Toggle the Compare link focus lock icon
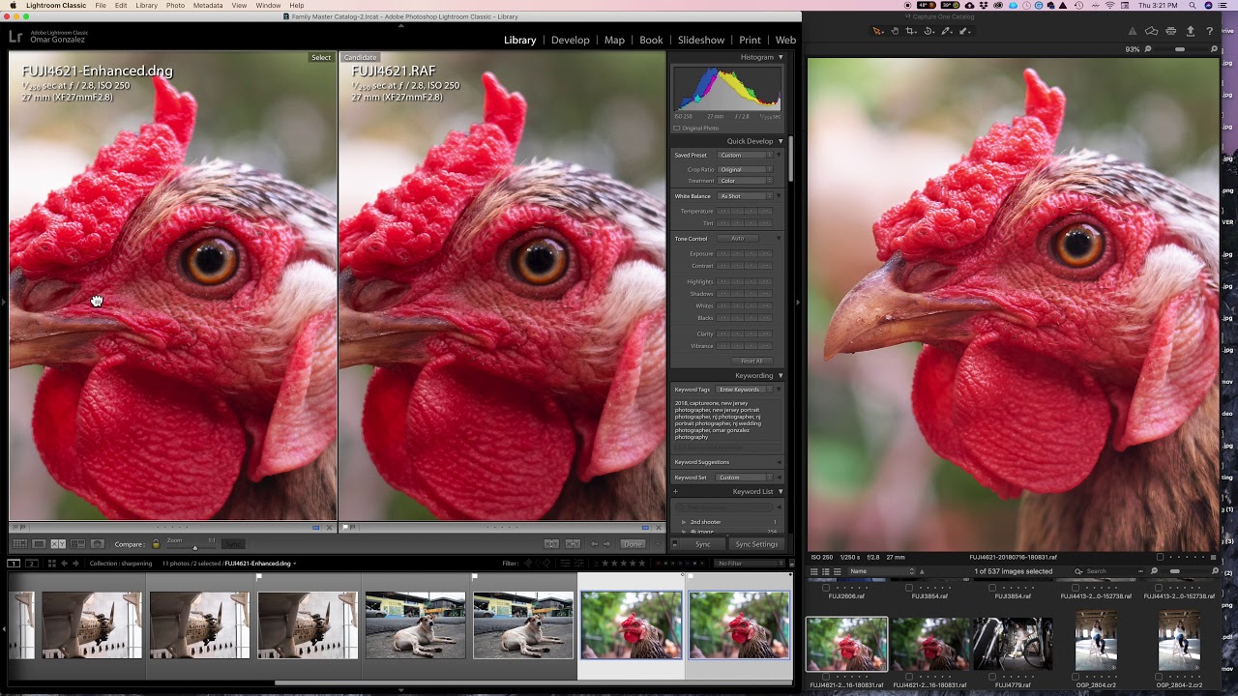This screenshot has width=1238, height=696. point(156,544)
